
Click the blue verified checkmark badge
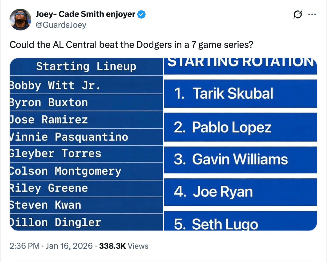click(x=141, y=14)
